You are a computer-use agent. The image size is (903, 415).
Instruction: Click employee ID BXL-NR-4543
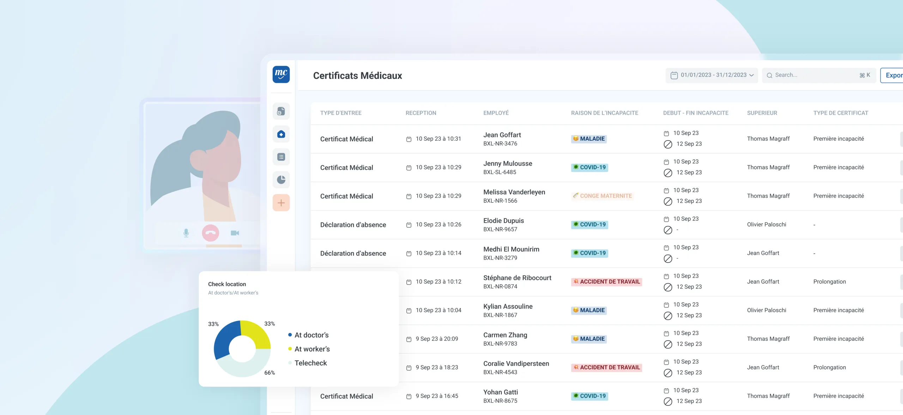point(500,372)
